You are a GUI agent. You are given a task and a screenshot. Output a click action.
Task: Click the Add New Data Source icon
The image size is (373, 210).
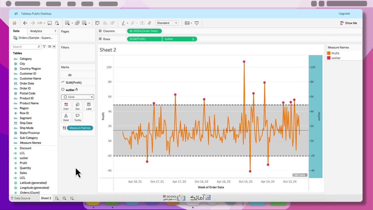[x=57, y=23]
